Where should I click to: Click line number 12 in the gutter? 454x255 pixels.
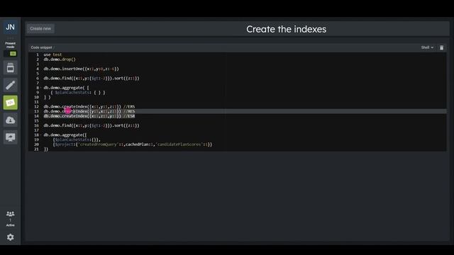(x=36, y=107)
